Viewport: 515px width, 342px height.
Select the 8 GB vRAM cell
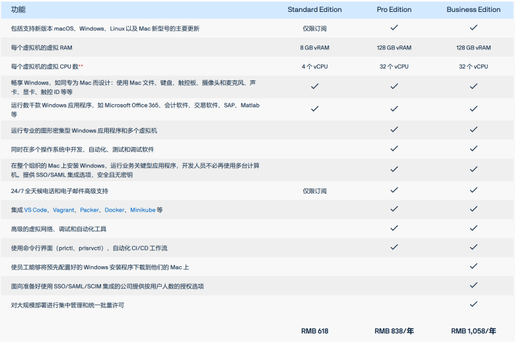click(315, 47)
